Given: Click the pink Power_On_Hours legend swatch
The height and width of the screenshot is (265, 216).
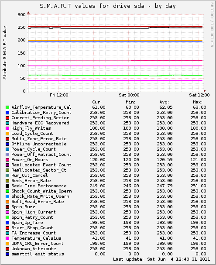Looking at the screenshot, I should [7, 160].
